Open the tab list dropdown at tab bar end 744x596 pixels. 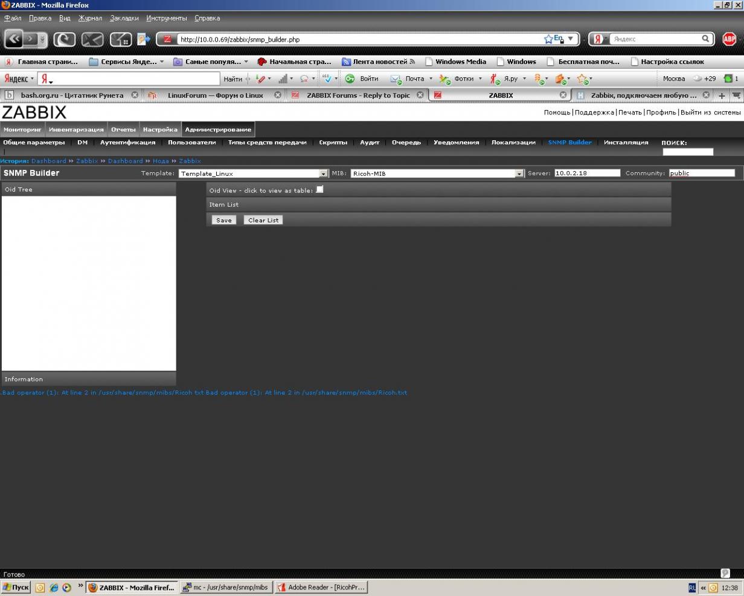tap(736, 96)
